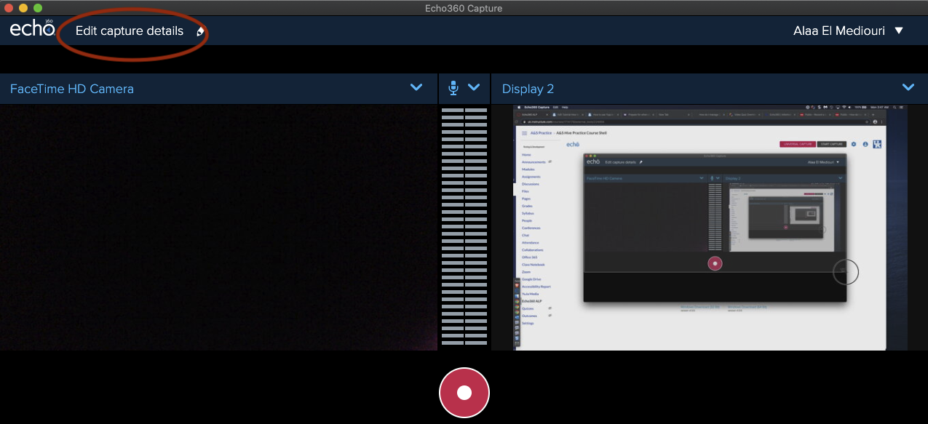
Task: Click the FaceTime camera preview area
Action: click(218, 228)
